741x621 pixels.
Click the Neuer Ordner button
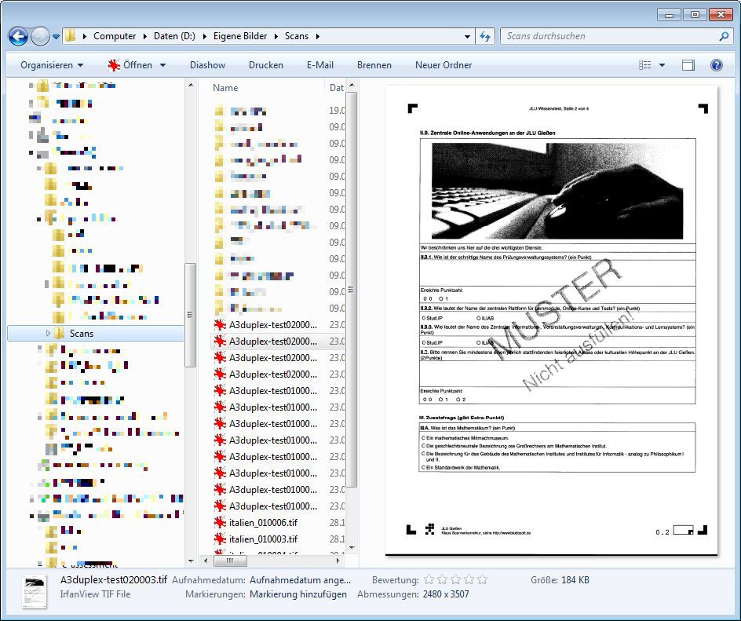pyautogui.click(x=444, y=65)
